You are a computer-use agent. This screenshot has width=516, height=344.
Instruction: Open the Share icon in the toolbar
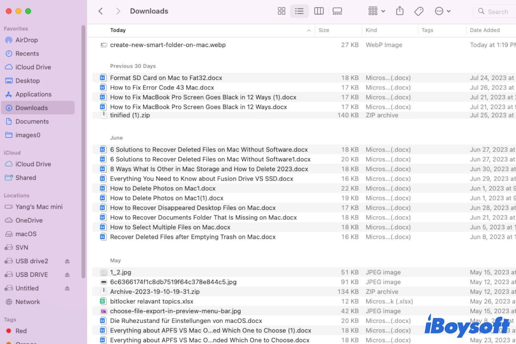(x=399, y=11)
